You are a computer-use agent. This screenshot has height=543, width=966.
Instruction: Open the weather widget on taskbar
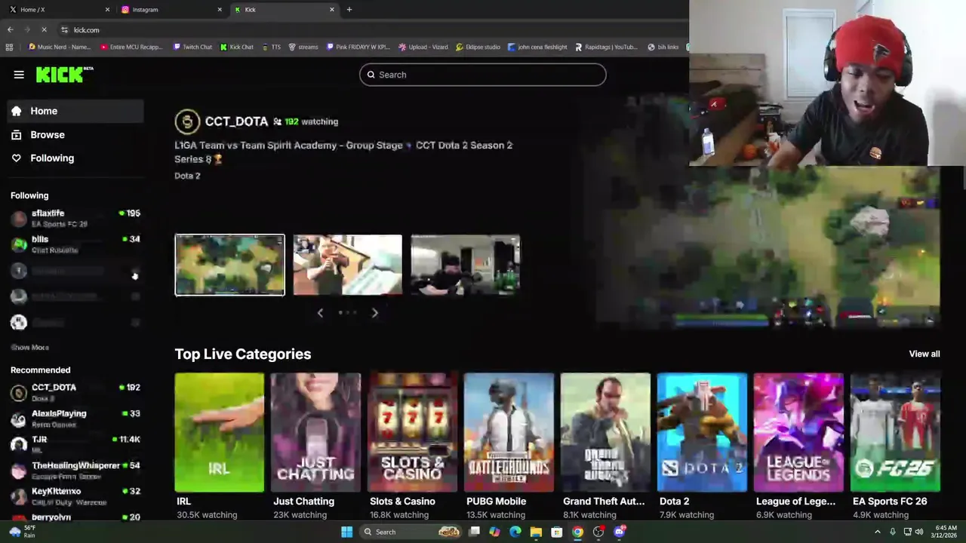(21, 532)
